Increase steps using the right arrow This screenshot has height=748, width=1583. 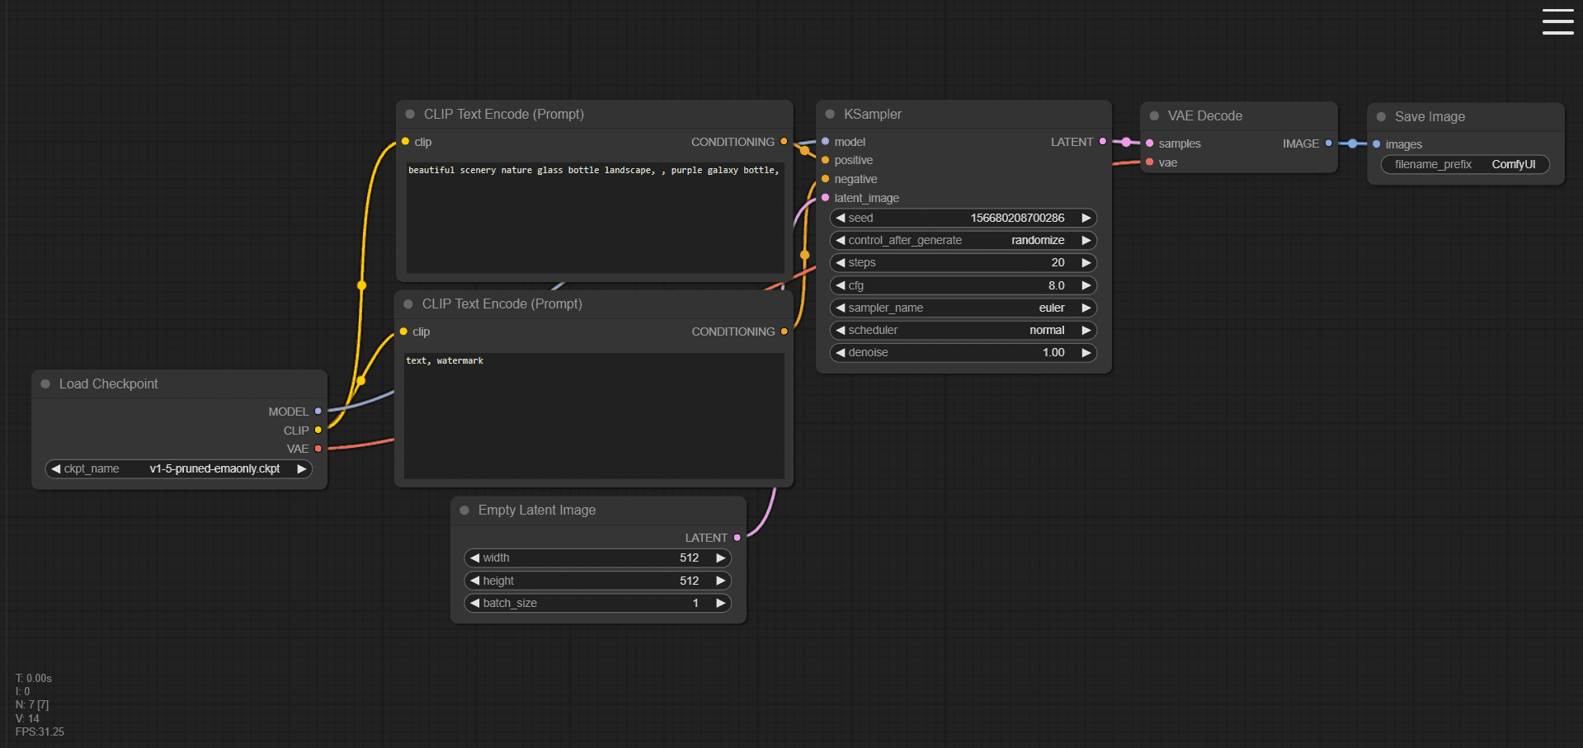[x=1087, y=262]
